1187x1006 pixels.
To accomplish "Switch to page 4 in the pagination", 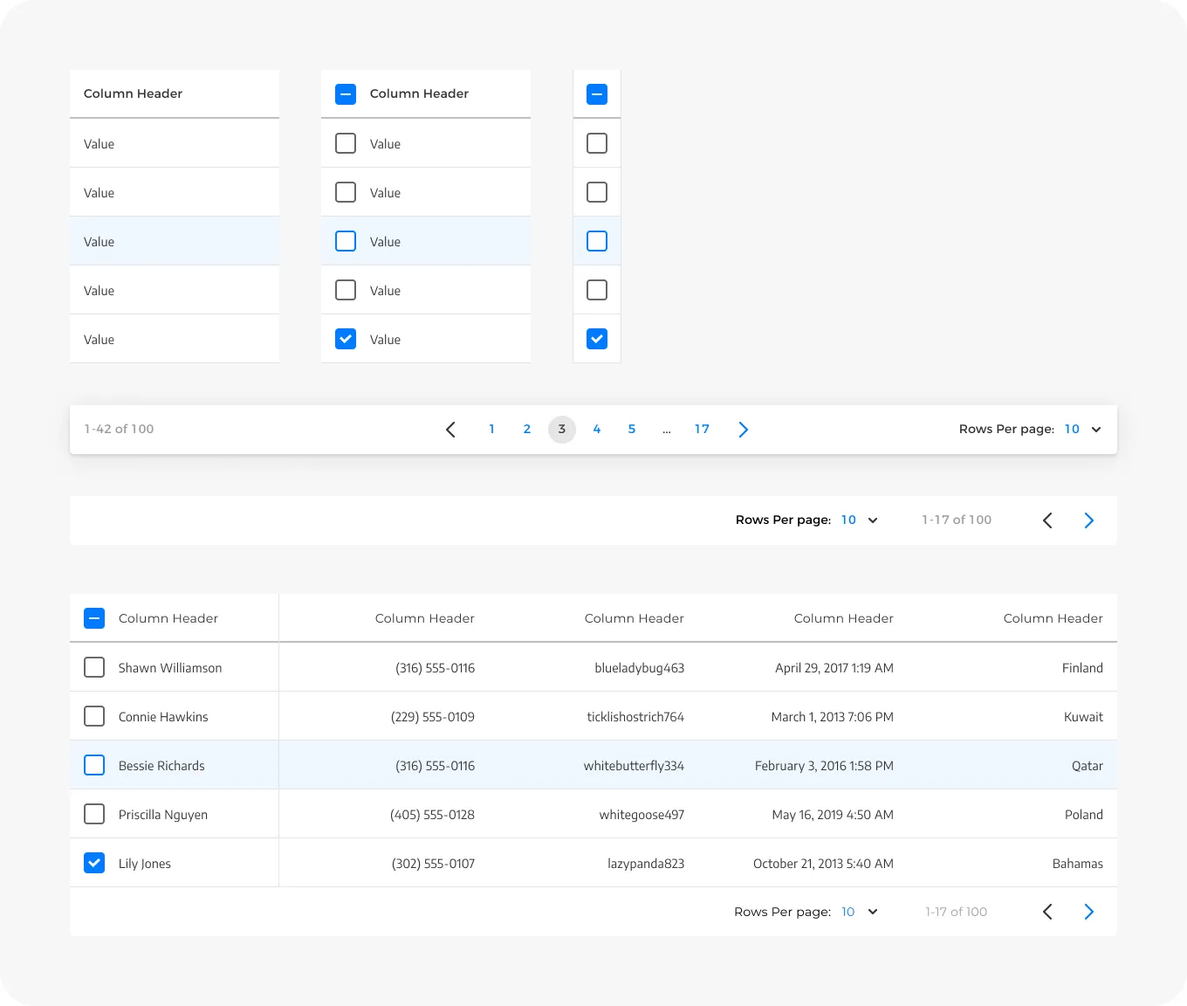I will point(597,430).
